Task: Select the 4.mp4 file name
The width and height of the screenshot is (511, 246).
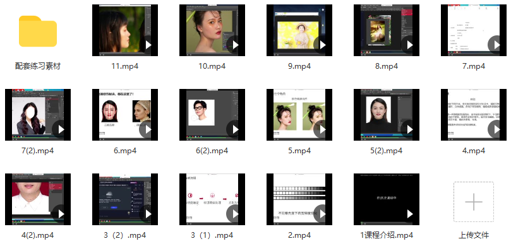Action: click(474, 151)
